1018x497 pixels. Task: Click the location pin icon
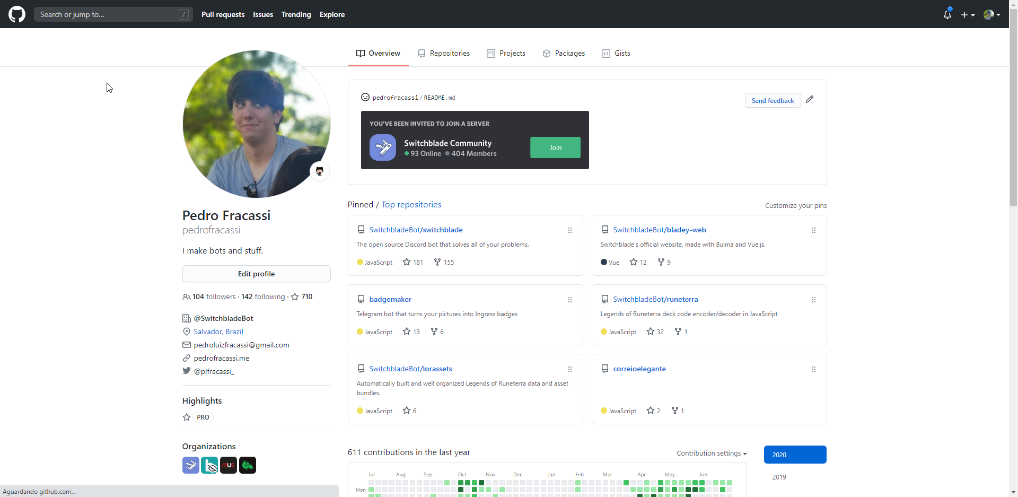[186, 332]
